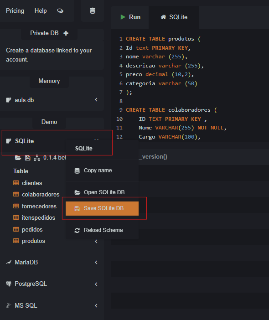
Task: Click the Run button label
Action: click(x=134, y=17)
